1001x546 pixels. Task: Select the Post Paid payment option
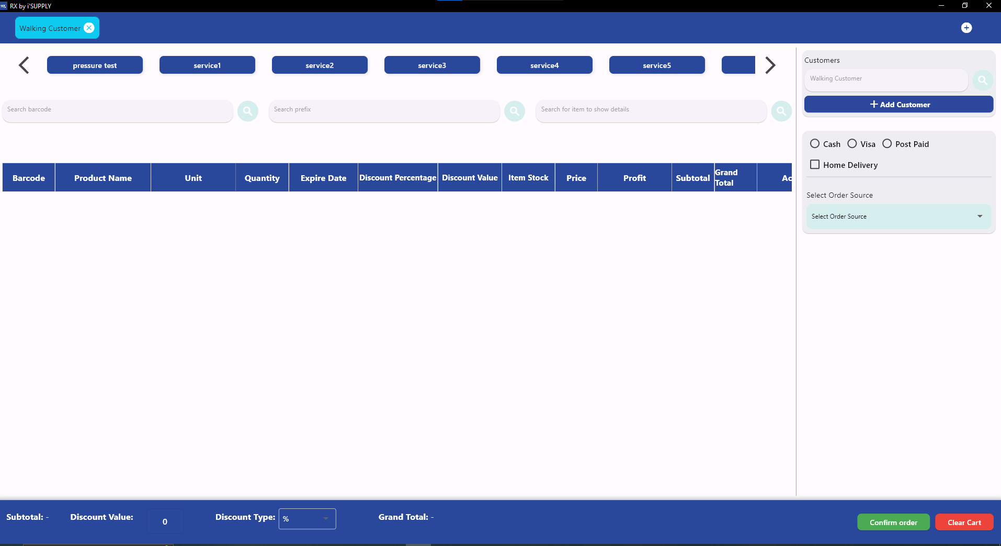pyautogui.click(x=887, y=143)
